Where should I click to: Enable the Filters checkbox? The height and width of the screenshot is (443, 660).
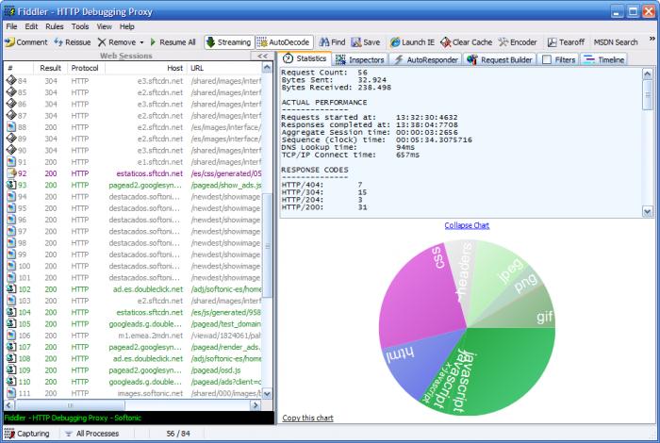[547, 59]
